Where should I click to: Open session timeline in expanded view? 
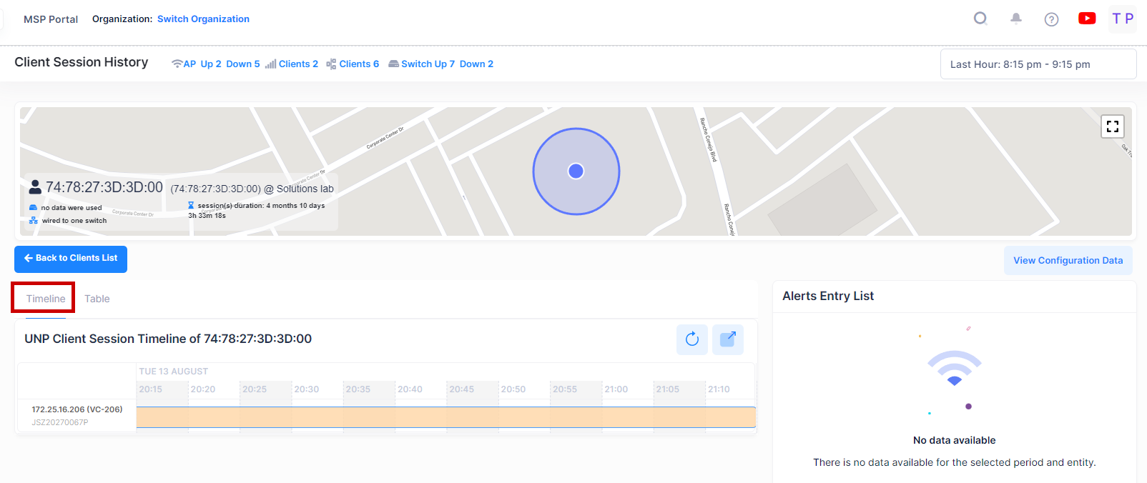coord(727,339)
